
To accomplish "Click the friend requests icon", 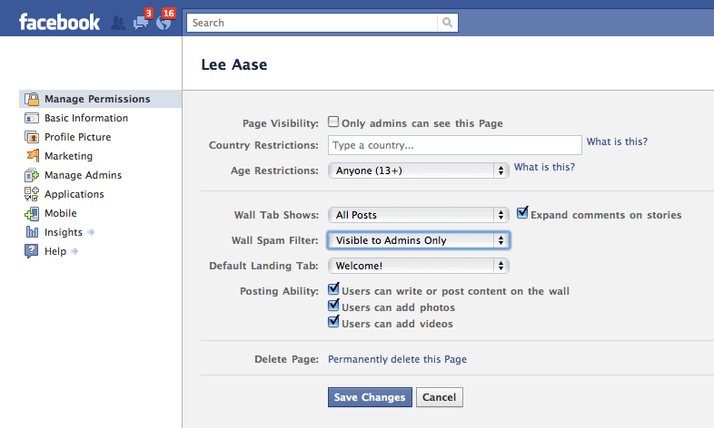I will (118, 23).
